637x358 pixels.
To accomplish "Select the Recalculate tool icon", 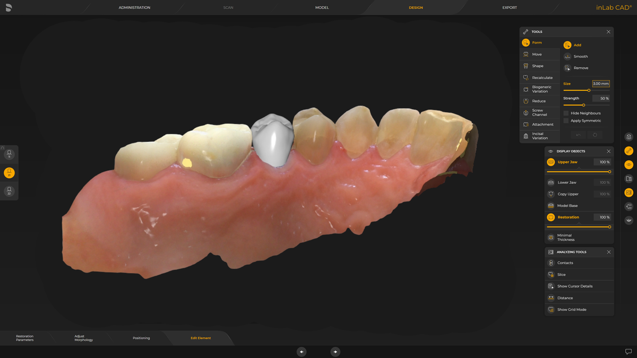I will tap(526, 77).
